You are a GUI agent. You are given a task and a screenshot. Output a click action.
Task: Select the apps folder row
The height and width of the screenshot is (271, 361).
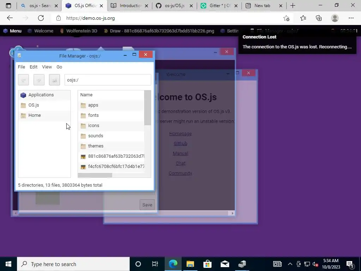click(111, 105)
